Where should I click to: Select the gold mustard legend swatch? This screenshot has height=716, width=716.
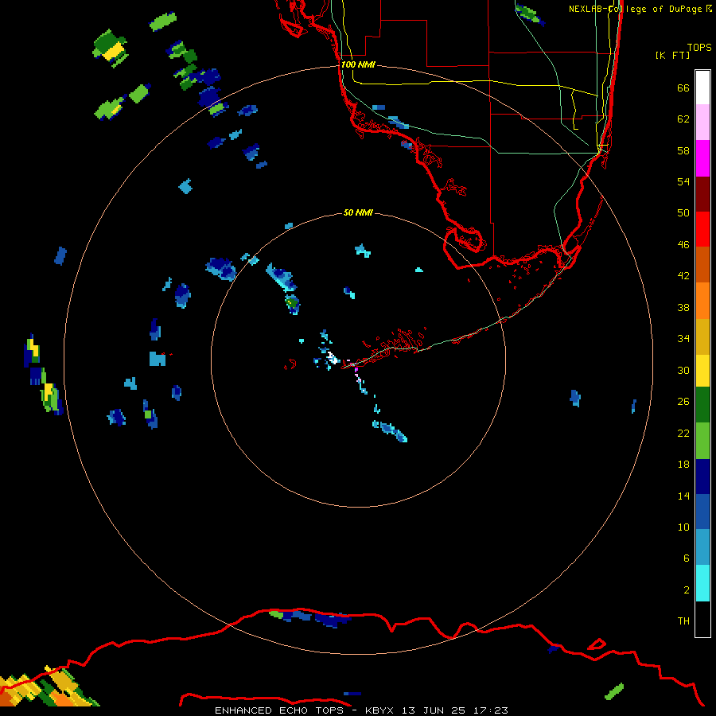pos(702,337)
